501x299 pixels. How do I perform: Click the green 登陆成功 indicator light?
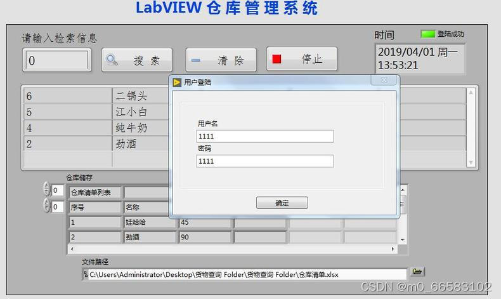pyautogui.click(x=428, y=34)
